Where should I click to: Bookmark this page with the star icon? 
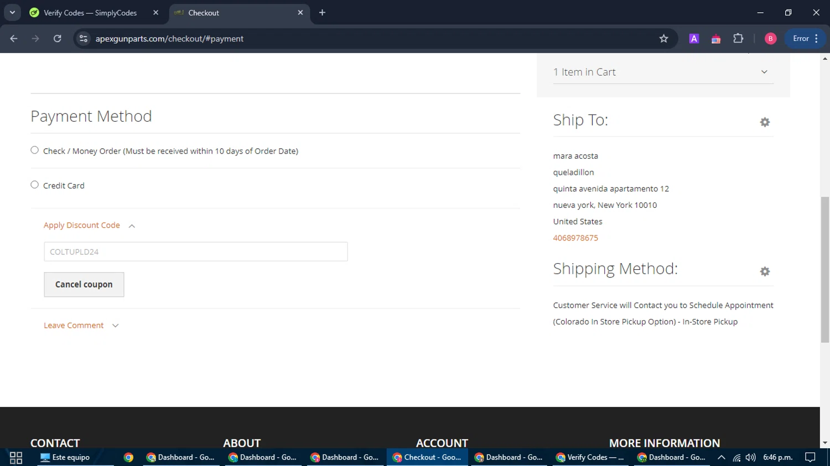(x=664, y=39)
